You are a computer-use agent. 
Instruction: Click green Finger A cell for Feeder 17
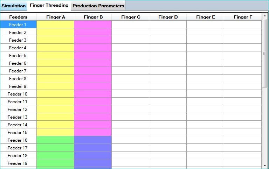pos(55,148)
